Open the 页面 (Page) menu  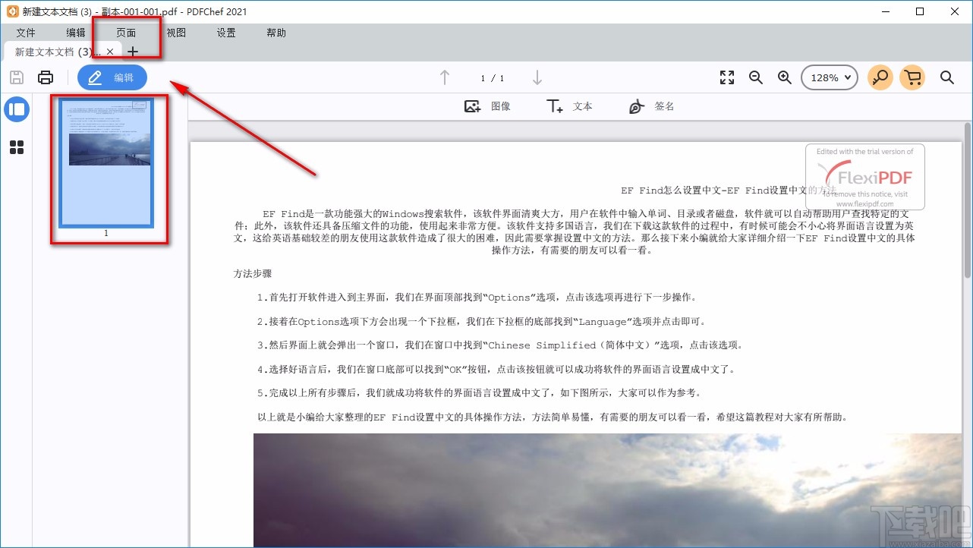[x=126, y=33]
